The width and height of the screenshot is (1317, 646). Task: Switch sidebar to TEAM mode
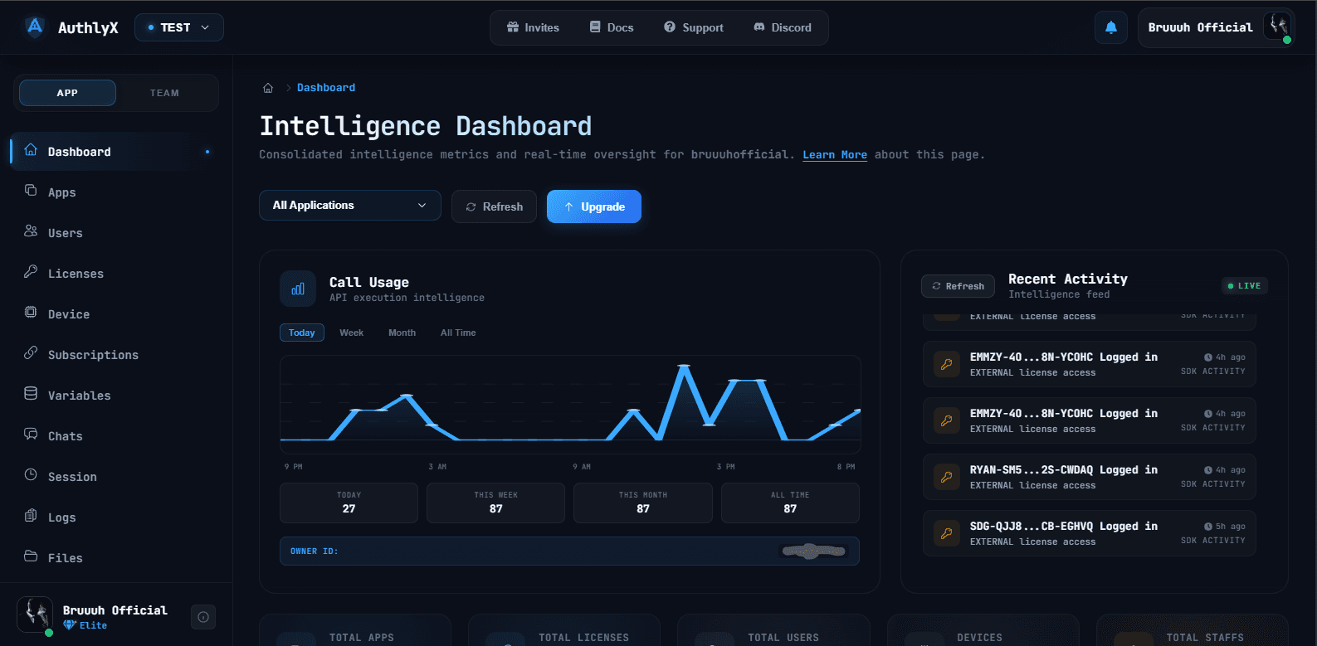pos(164,93)
